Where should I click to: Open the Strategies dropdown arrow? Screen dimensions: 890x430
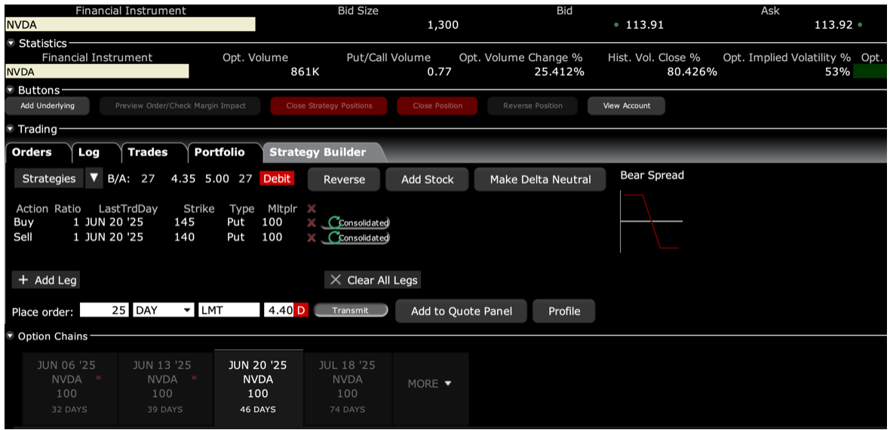[94, 179]
